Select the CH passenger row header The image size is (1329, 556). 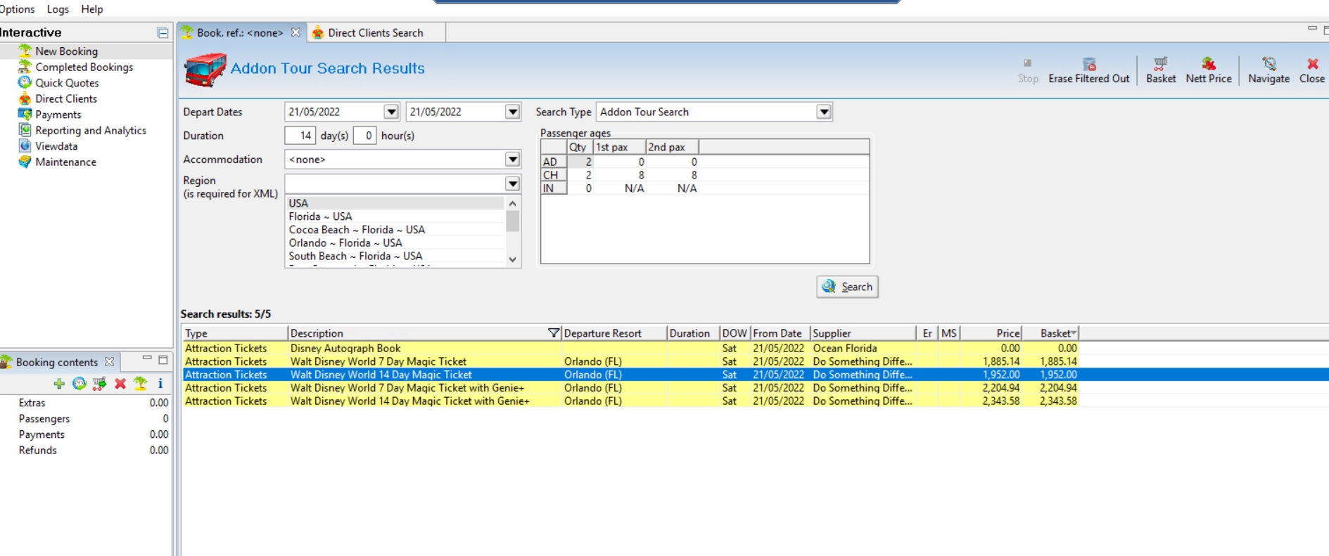pos(553,175)
